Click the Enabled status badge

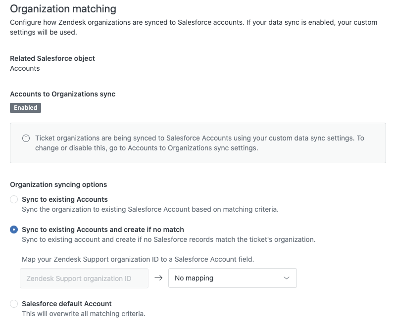[25, 108]
